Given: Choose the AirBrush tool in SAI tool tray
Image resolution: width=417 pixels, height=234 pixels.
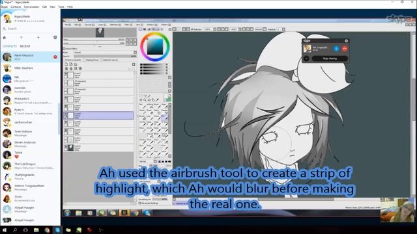Looking at the screenshot, I should pos(151,106).
